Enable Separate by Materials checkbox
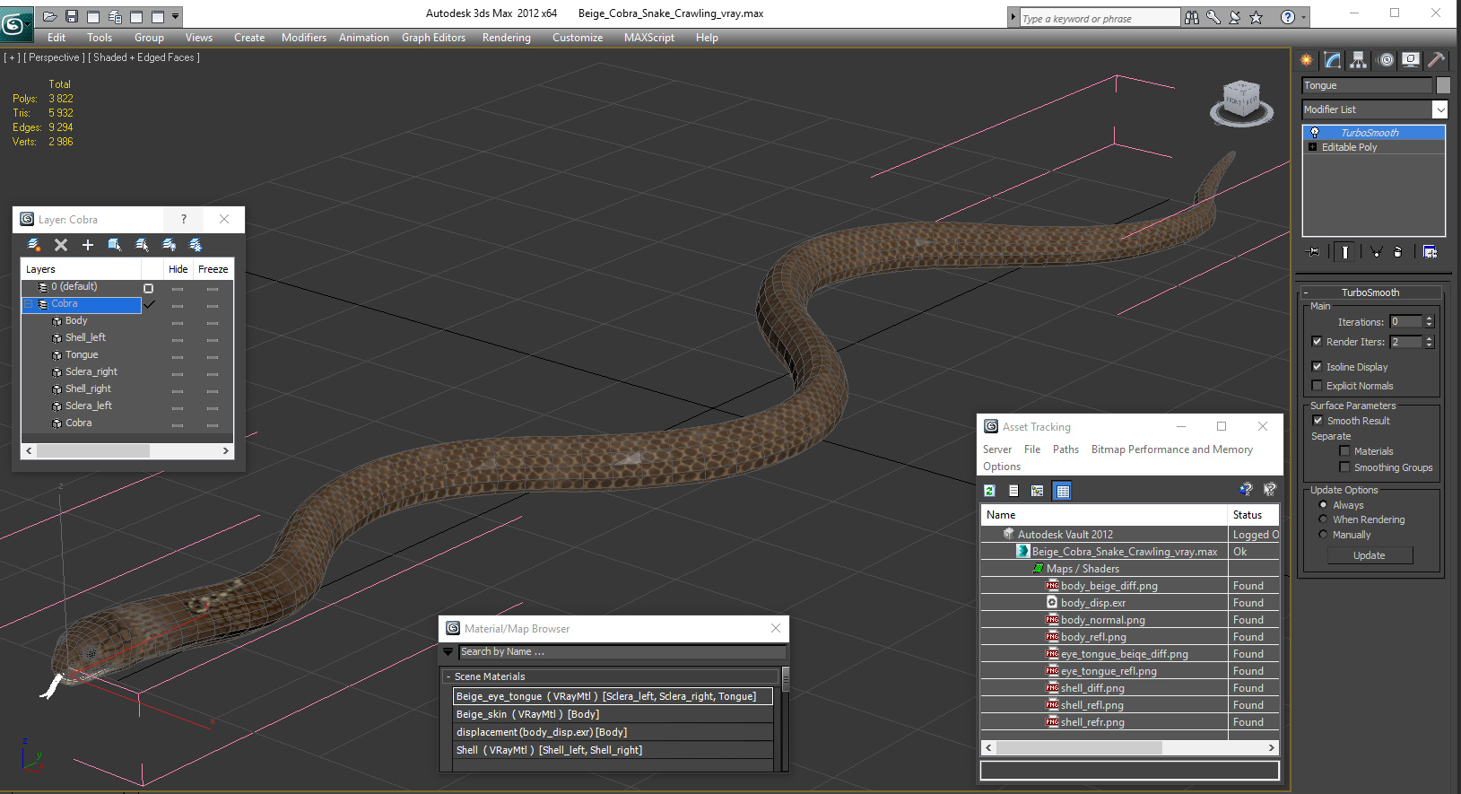The image size is (1461, 794). (x=1344, y=451)
